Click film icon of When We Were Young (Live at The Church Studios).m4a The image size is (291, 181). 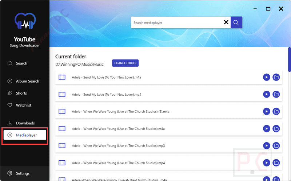pyautogui.click(x=62, y=128)
